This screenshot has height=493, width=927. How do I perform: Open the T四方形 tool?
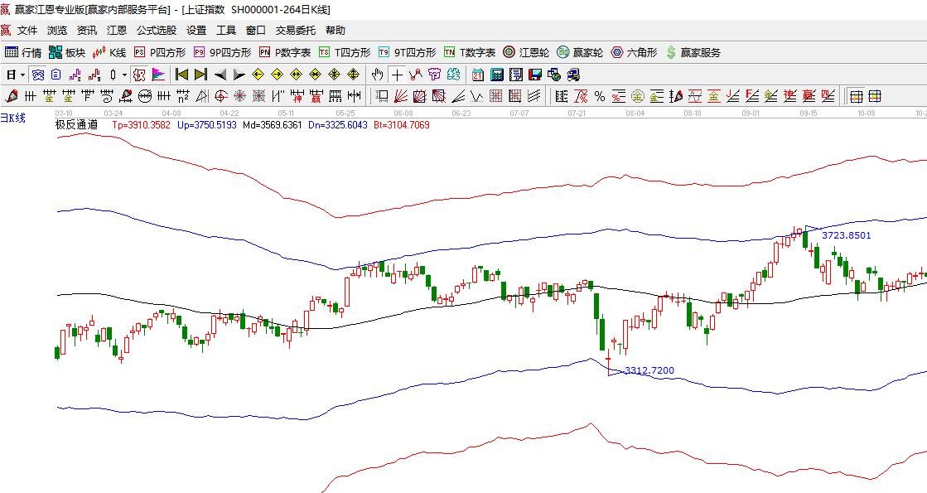tap(344, 52)
